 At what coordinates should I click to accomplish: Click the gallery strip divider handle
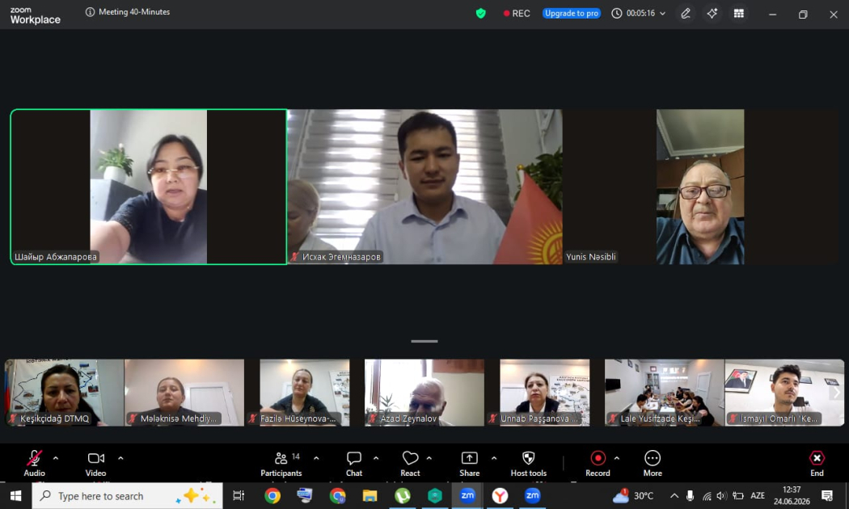pos(424,341)
